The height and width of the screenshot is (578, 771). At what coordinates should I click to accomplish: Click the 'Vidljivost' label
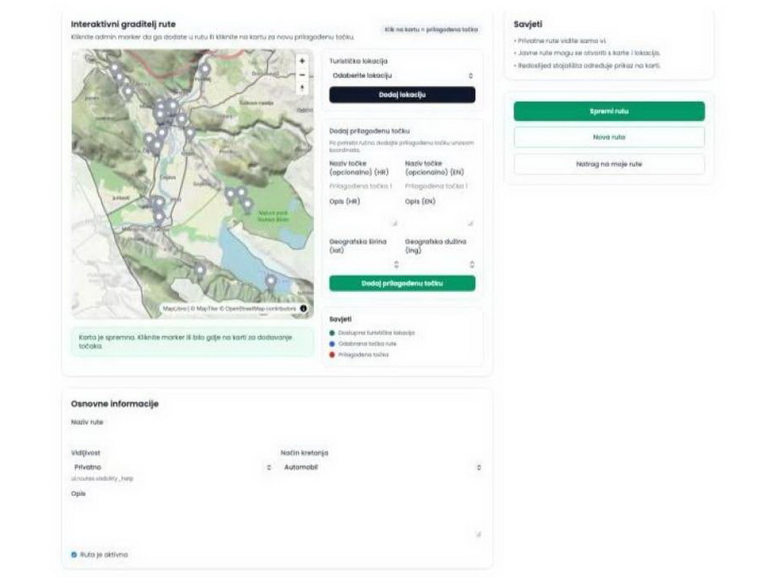86,452
